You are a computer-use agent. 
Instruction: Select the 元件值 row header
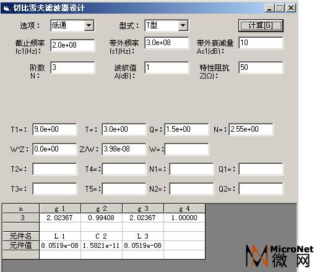21,245
